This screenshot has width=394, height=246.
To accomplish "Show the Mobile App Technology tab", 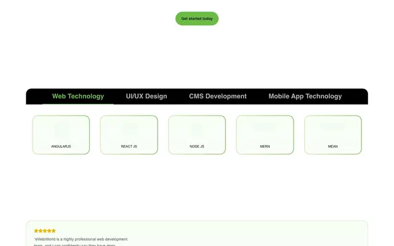I will pyautogui.click(x=305, y=97).
